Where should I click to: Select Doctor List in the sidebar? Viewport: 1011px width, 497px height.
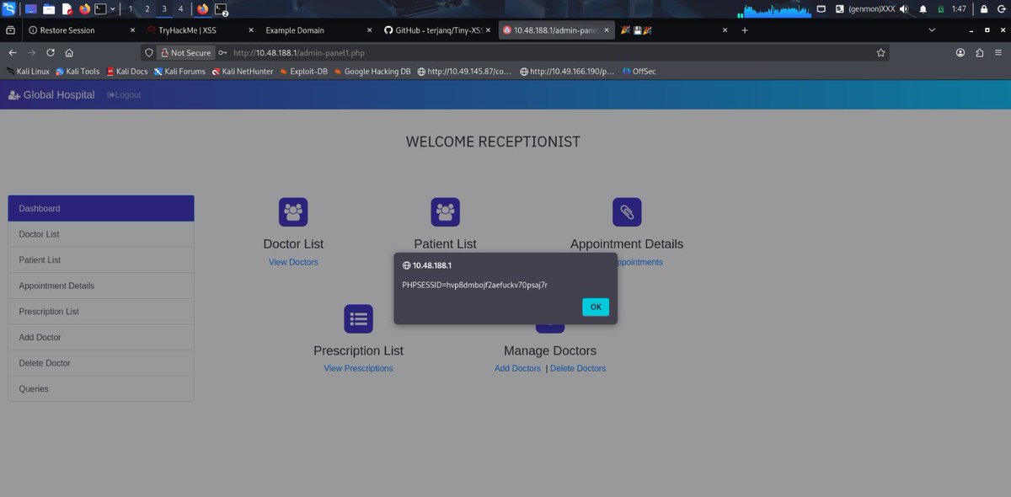click(x=101, y=234)
